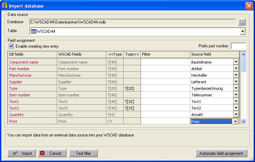Expand the Anzahl source field dropdown

coord(236,114)
